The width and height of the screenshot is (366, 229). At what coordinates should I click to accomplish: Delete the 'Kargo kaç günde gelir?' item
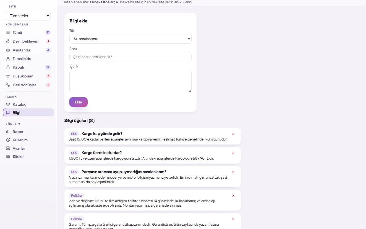(233, 134)
